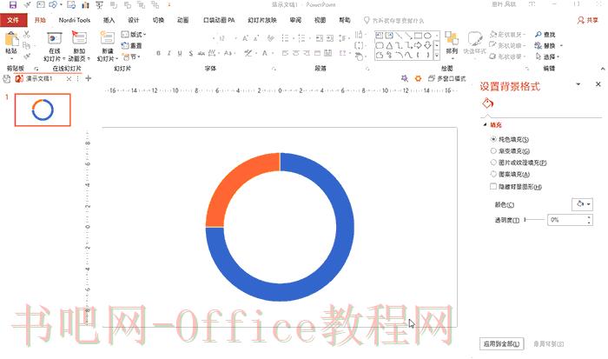Select the down arrow shape in the gallery
This screenshot has width=608, height=359.
pos(427,45)
